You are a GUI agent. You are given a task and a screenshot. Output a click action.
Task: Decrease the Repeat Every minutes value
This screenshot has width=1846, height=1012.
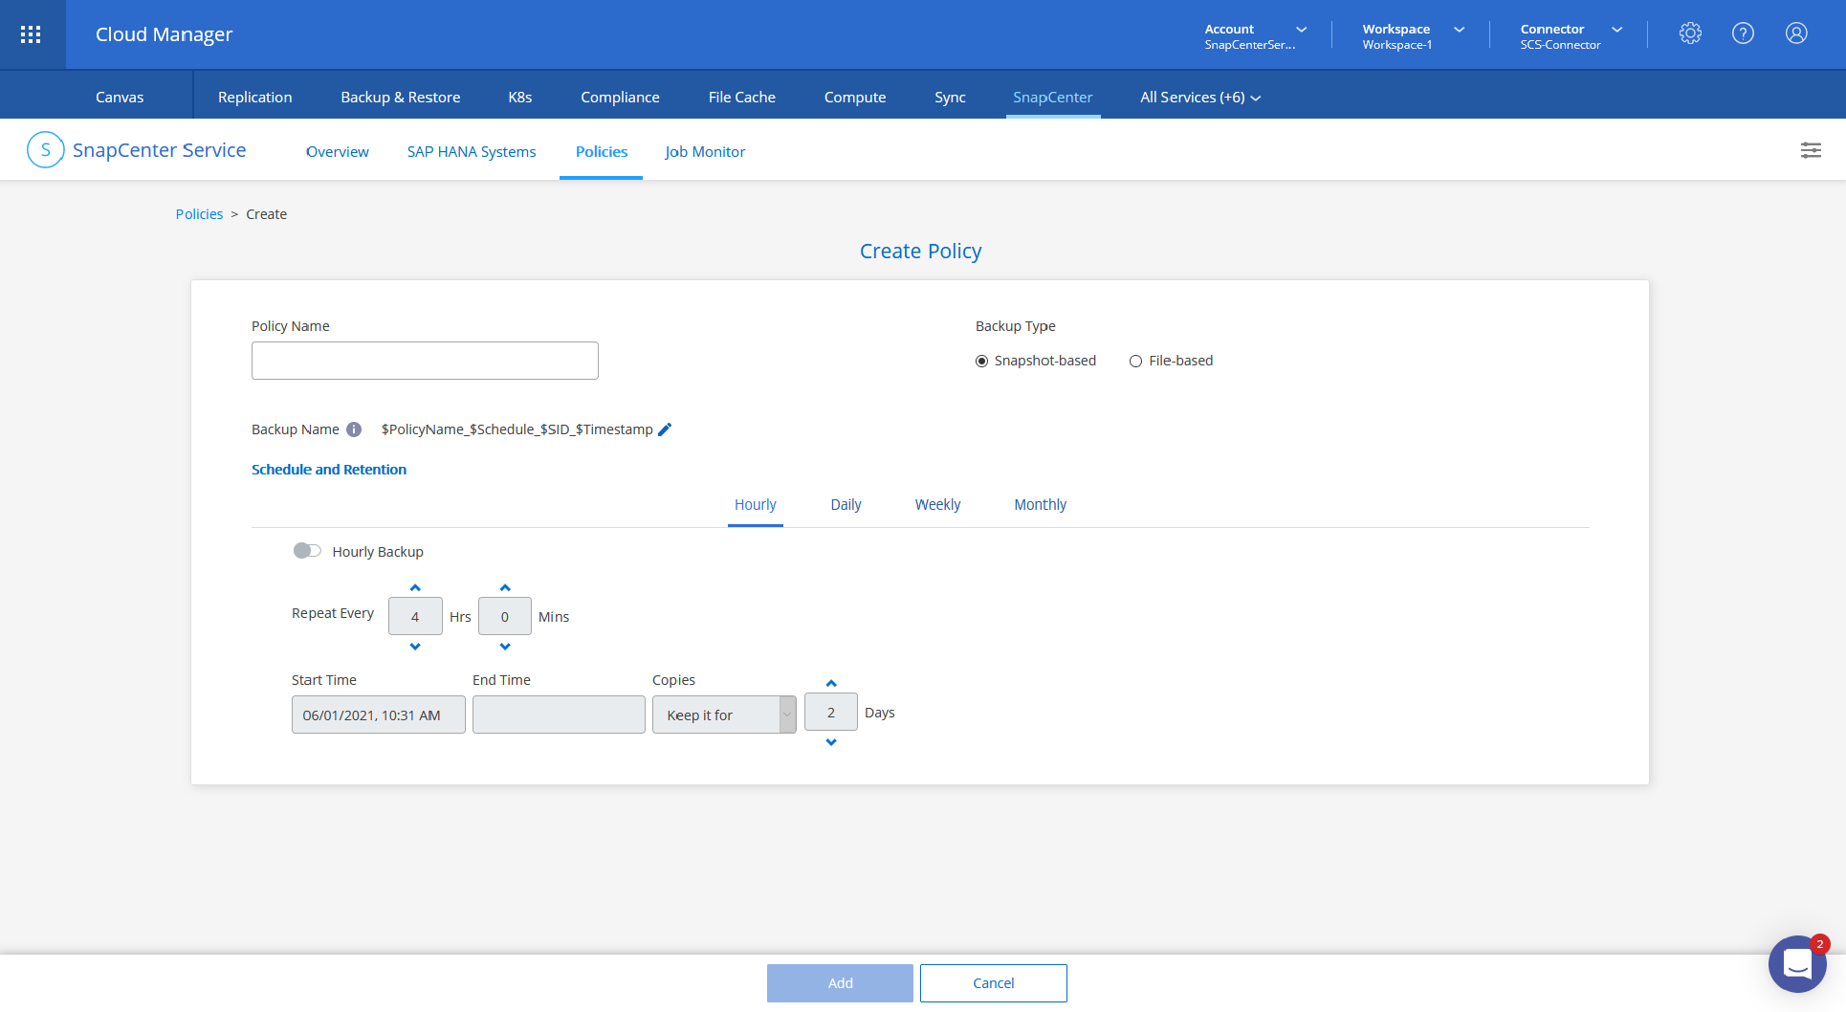(505, 647)
